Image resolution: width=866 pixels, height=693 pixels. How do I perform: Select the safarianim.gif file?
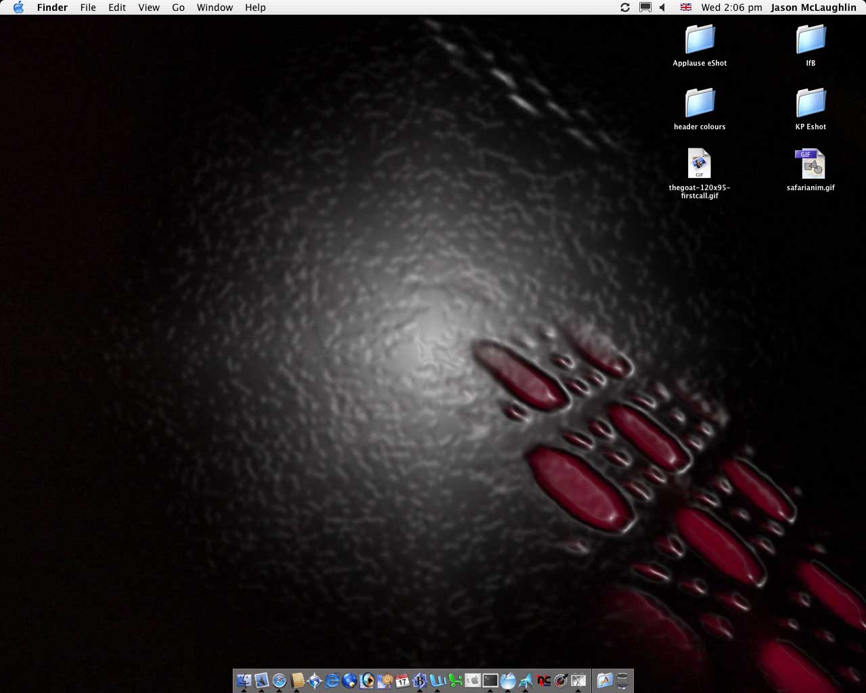coord(811,170)
